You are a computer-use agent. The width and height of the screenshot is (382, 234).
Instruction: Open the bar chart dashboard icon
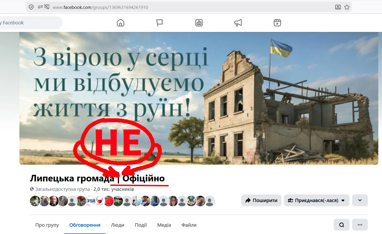click(x=199, y=23)
